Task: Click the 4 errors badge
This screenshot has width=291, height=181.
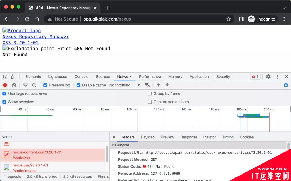Action: click(255, 77)
